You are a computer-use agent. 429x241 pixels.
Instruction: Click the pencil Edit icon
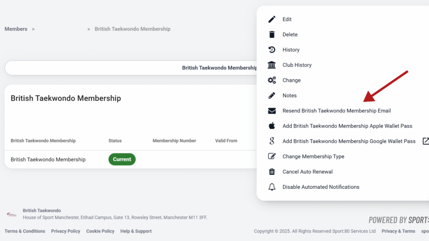(272, 19)
